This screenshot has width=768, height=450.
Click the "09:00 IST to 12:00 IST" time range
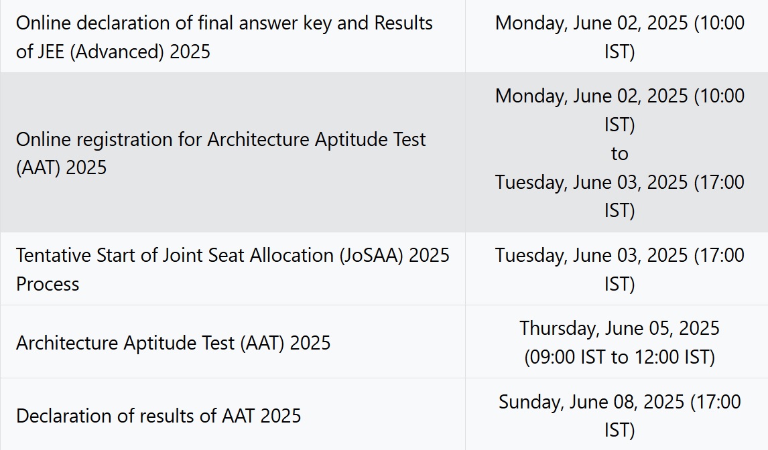click(x=619, y=357)
